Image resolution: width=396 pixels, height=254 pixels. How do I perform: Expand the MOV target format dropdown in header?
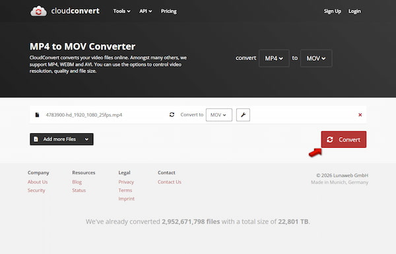click(x=316, y=58)
